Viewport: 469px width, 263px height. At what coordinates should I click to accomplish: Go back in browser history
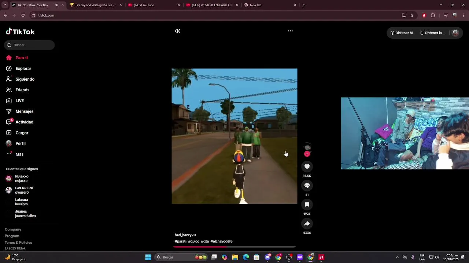tap(5, 15)
